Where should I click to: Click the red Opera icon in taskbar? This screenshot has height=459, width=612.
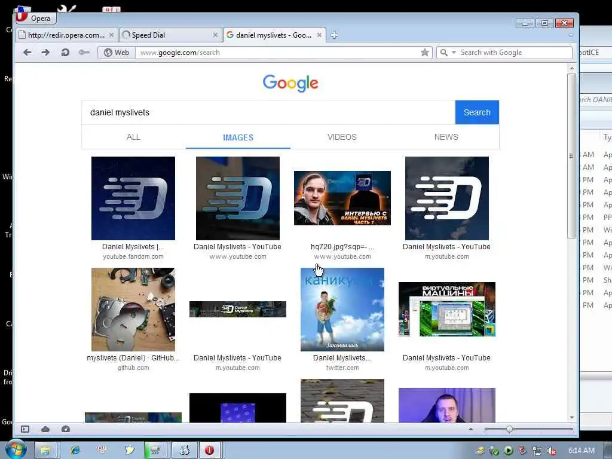point(210,451)
